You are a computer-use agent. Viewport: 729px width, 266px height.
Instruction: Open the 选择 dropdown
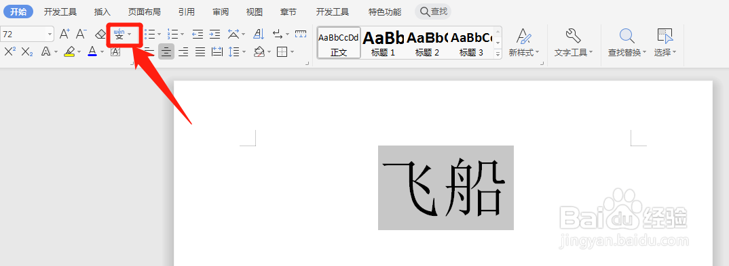coord(665,53)
